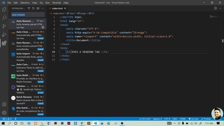Install the Tabnine extension
The width and height of the screenshot is (224, 126).
click(x=41, y=92)
